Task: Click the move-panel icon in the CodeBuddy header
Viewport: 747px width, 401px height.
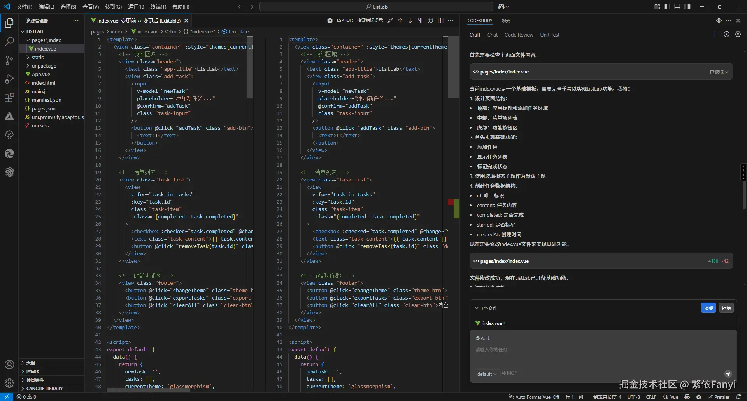Action: pyautogui.click(x=719, y=21)
